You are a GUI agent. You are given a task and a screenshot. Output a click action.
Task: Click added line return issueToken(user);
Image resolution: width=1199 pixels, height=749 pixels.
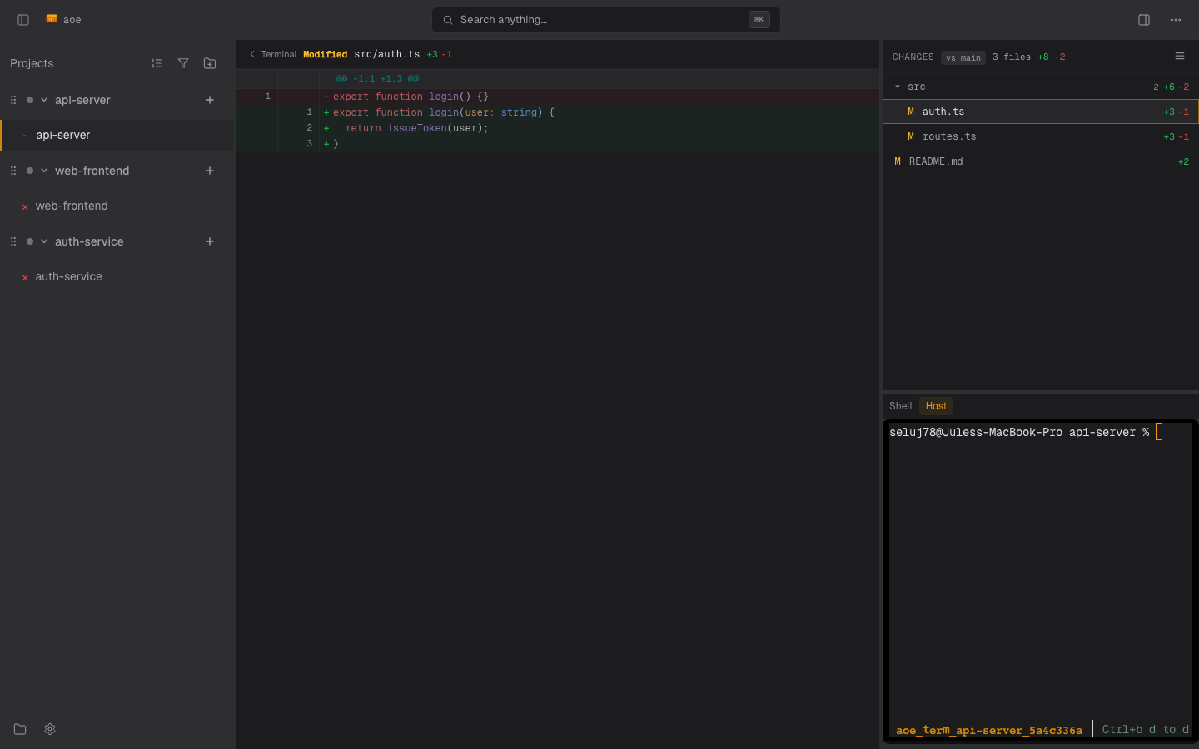point(558,128)
